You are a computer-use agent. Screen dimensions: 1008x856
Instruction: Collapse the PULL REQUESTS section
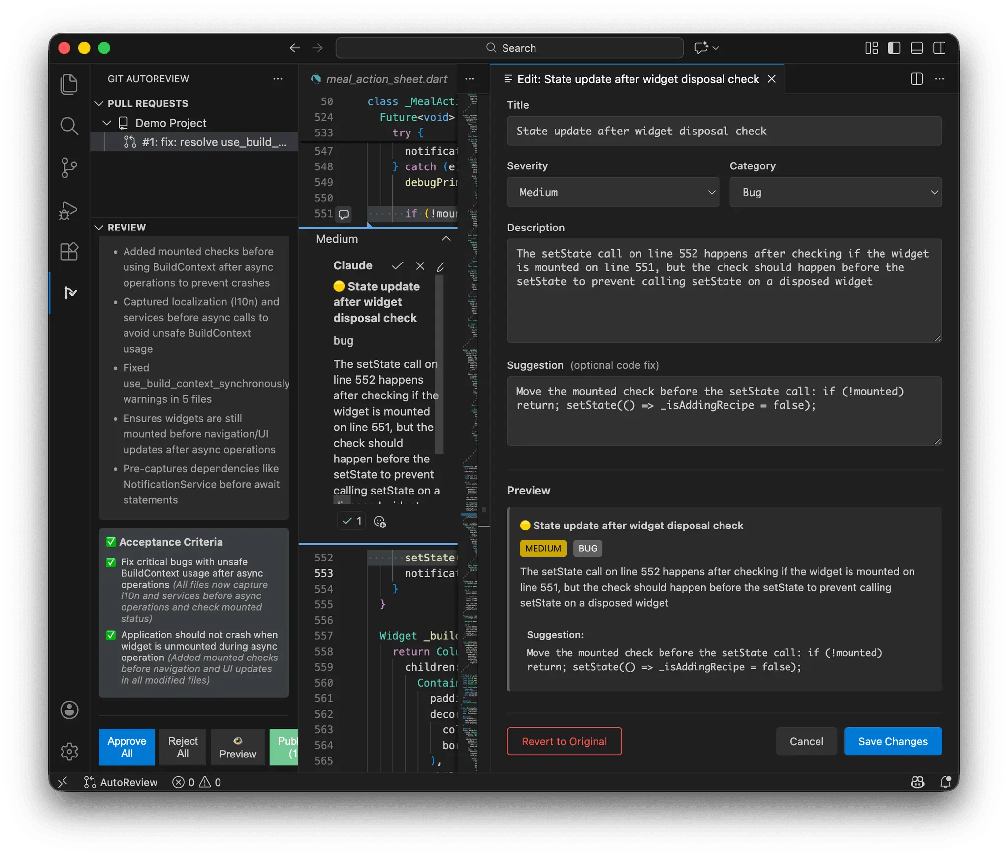pos(99,103)
